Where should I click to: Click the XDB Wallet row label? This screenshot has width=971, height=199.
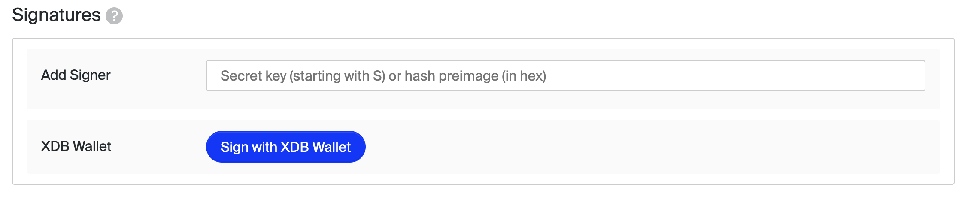point(76,146)
